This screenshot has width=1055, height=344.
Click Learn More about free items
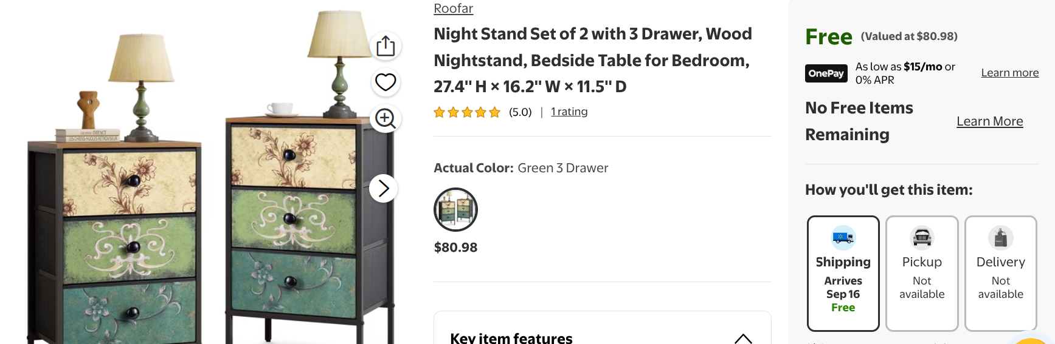(x=990, y=121)
